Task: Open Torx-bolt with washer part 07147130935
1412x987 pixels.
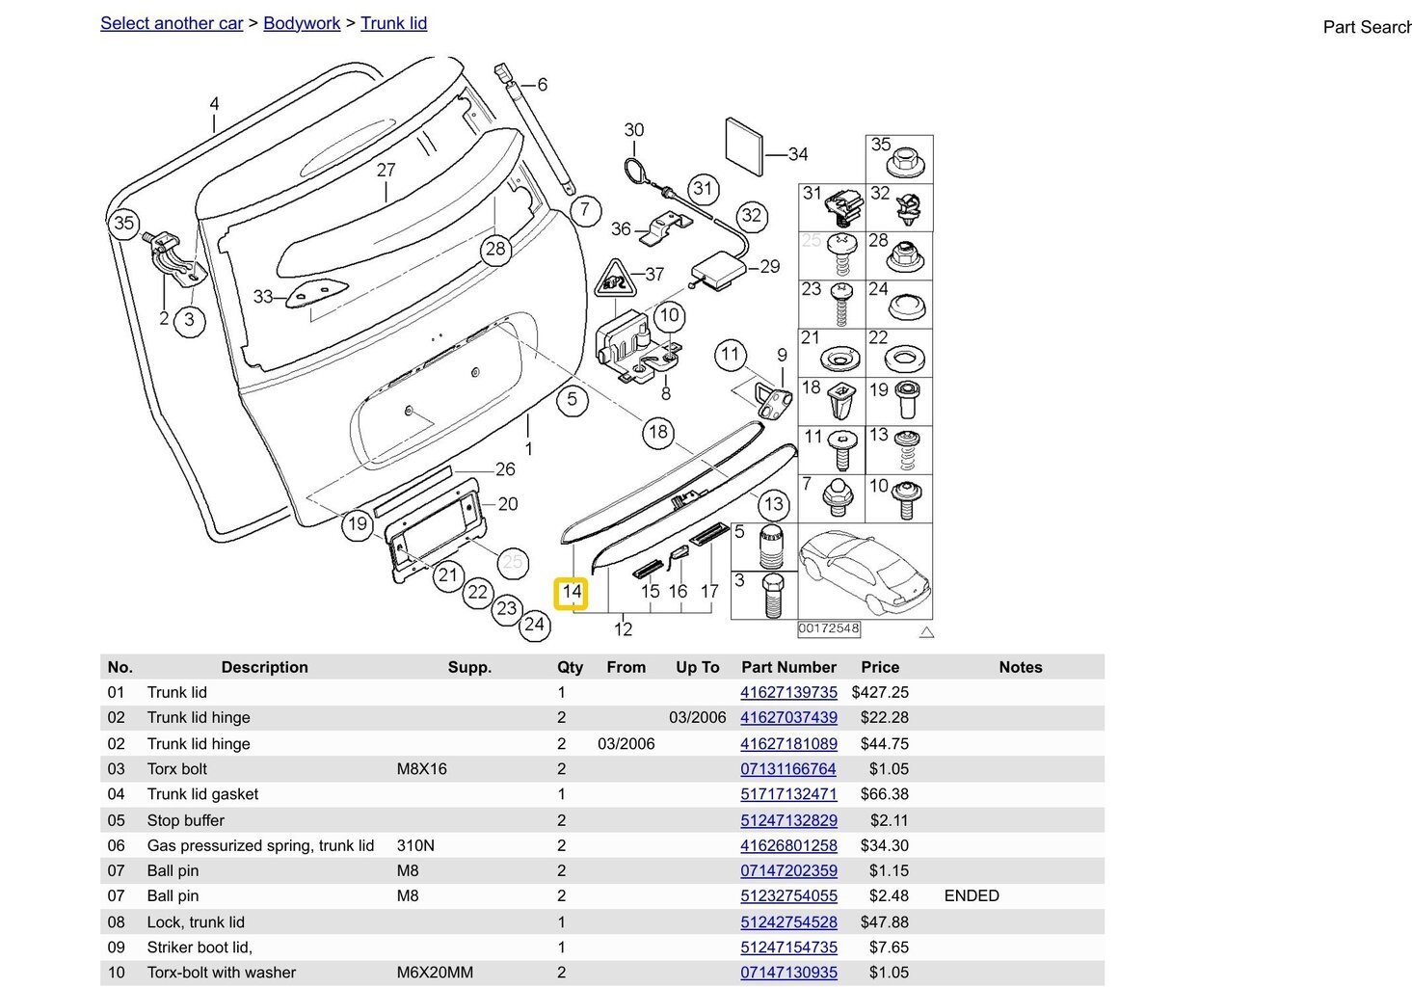Action: point(788,973)
